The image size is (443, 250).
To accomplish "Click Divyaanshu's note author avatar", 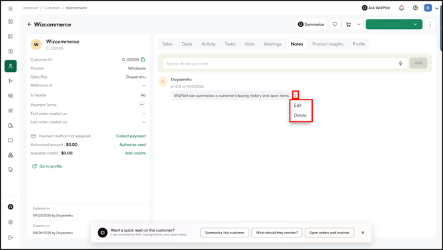I will pos(163,82).
